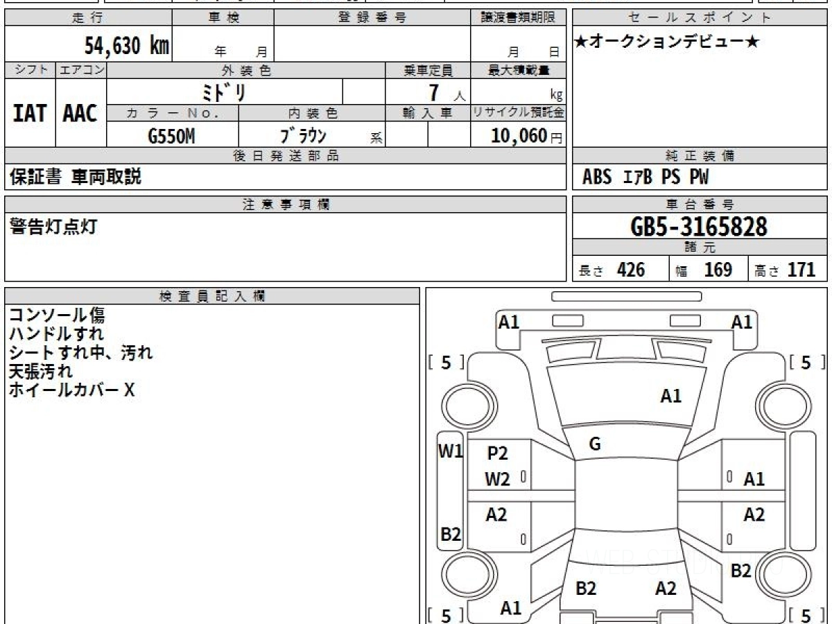Select the width value 169

coord(718,270)
